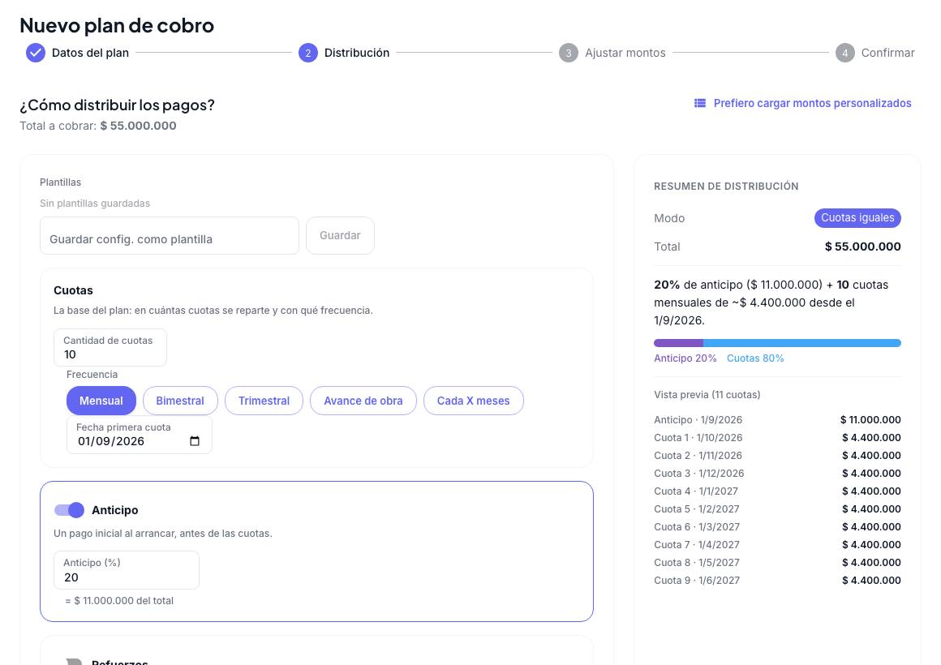The height and width of the screenshot is (665, 941).
Task: Click the blue Cuotas segment of distribution bar
Action: point(802,343)
